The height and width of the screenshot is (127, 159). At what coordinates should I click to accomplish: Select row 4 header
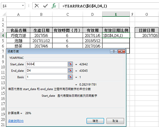(3, 35)
